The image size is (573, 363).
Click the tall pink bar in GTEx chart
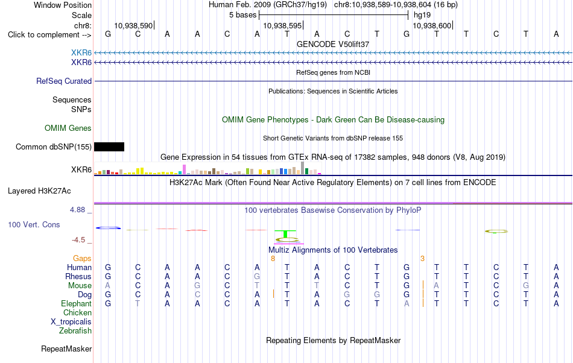185,169
